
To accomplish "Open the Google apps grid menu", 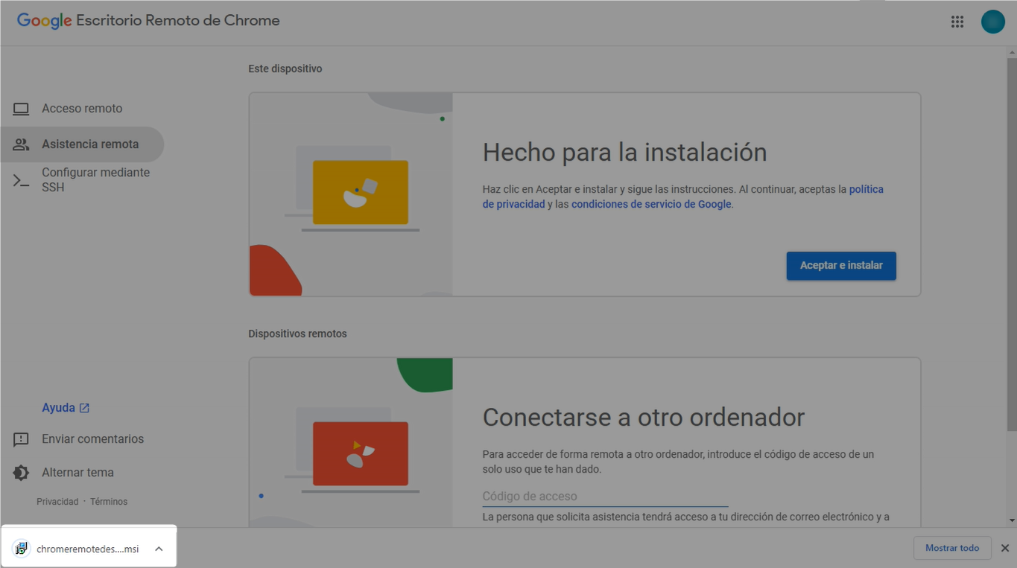I will 957,22.
